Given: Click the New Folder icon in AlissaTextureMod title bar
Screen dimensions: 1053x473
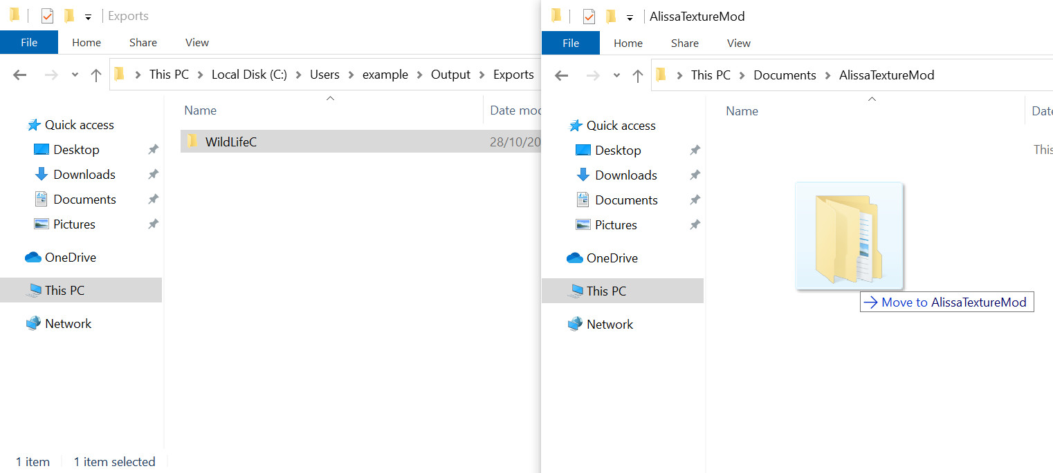Looking at the screenshot, I should point(611,17).
